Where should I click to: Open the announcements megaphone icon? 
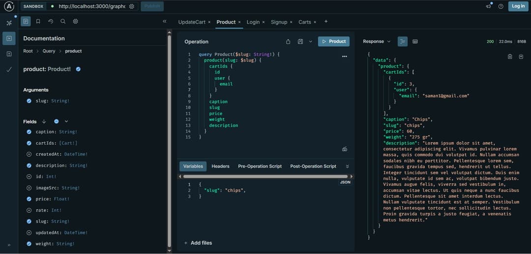click(488, 6)
